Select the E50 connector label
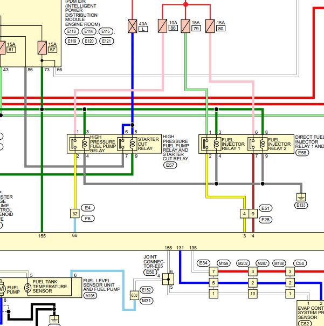324x326 pixels. (x=150, y=272)
